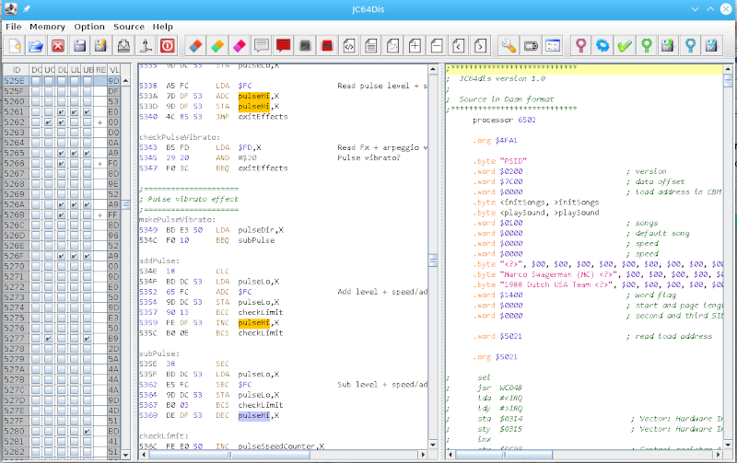Click the 'makePulseVibrato:' label in disassembly
Image resolution: width=737 pixels, height=463 pixels.
coord(177,220)
